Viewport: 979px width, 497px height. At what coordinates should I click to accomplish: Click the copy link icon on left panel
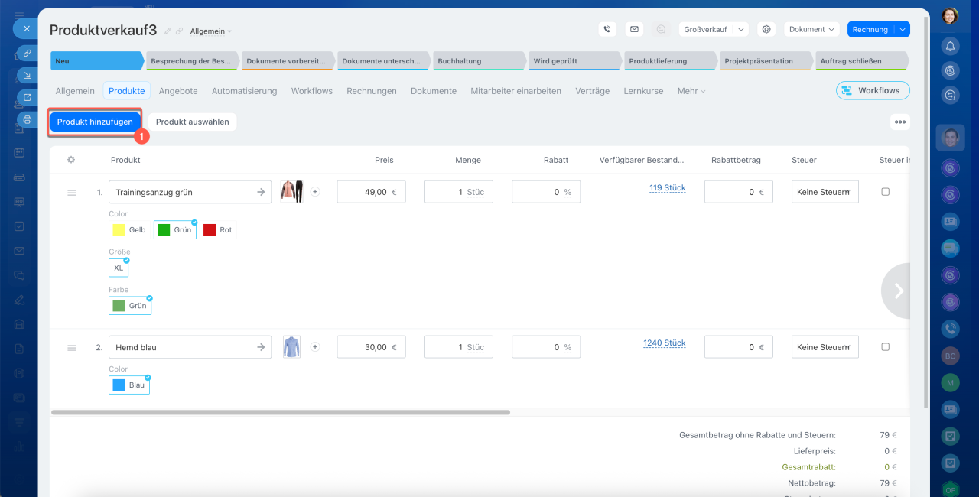(28, 54)
